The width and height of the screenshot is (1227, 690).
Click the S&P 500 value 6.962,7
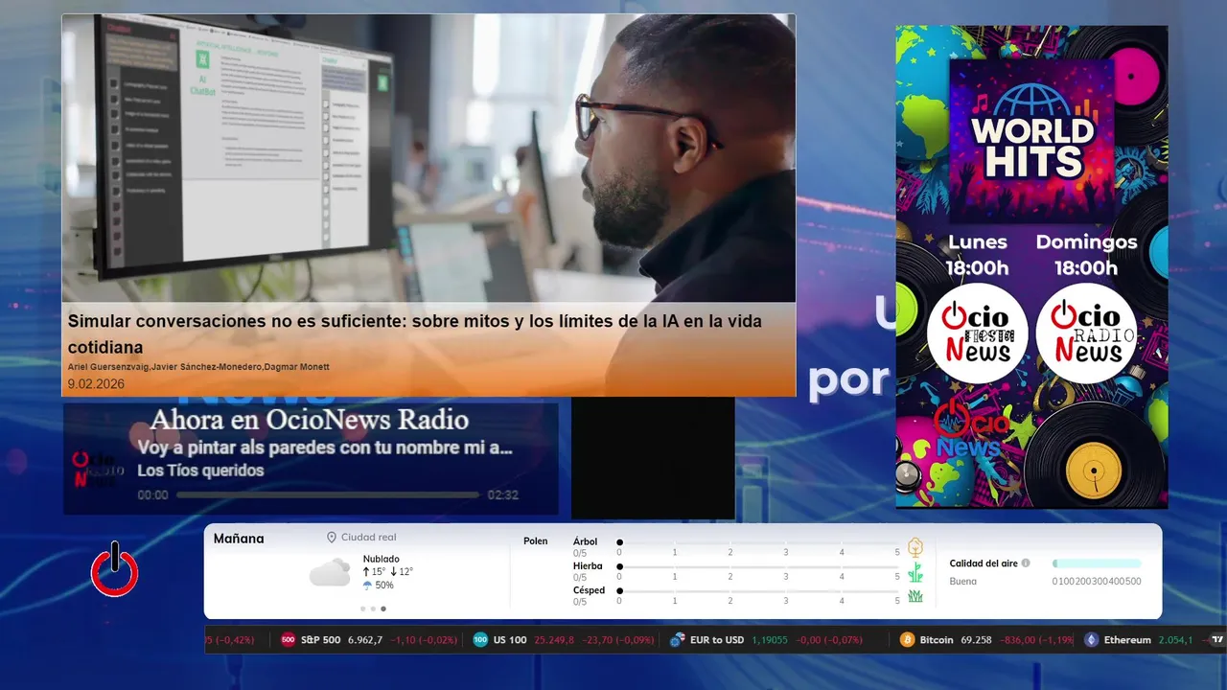(365, 639)
